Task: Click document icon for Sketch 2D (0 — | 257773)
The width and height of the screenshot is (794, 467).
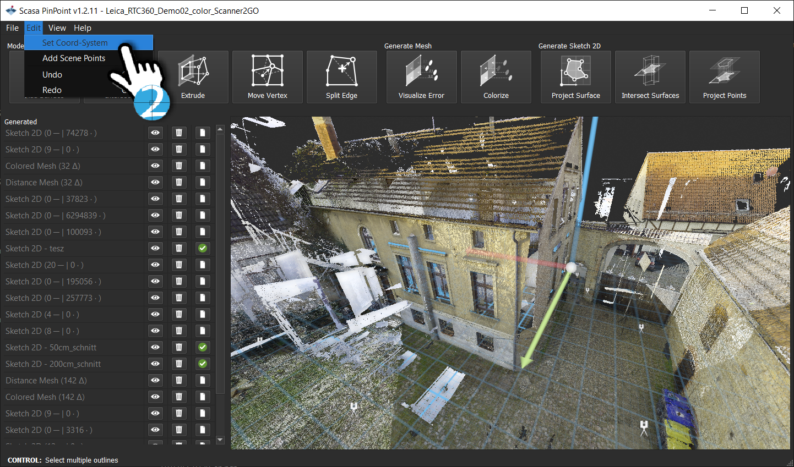Action: tap(203, 298)
